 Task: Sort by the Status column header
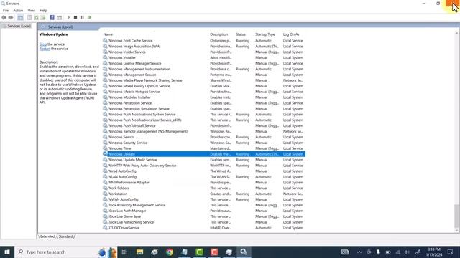(x=241, y=34)
